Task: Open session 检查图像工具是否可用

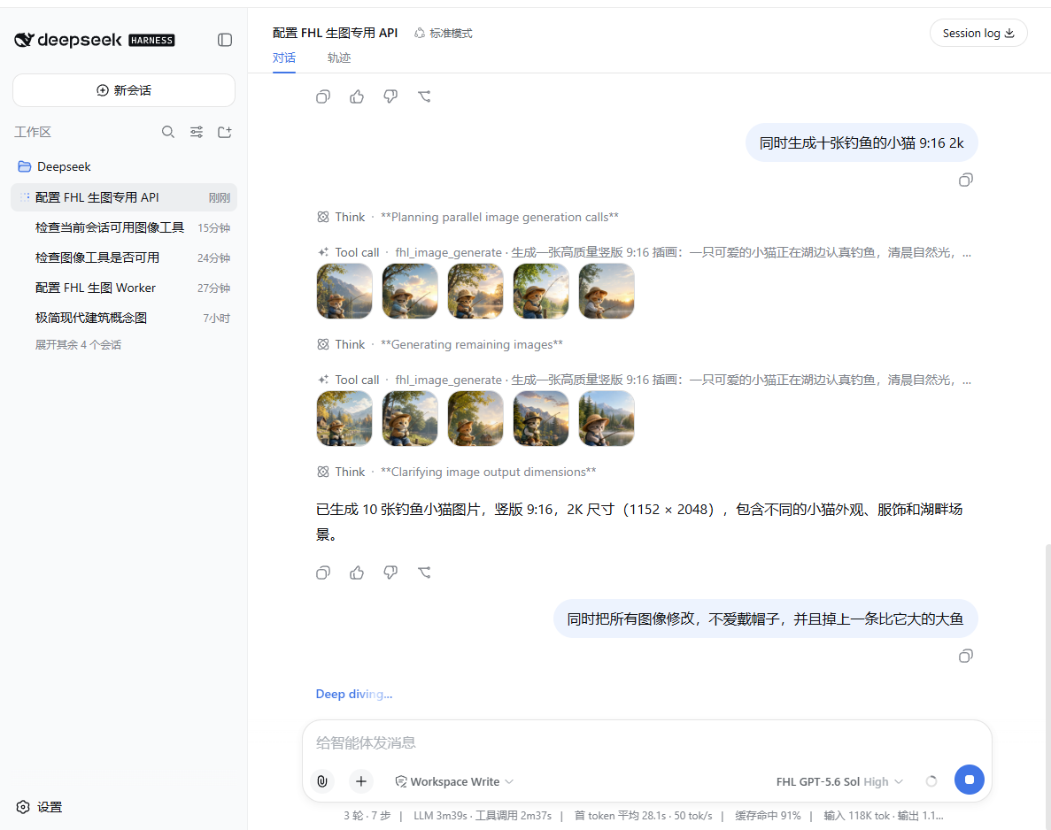Action: pos(124,257)
